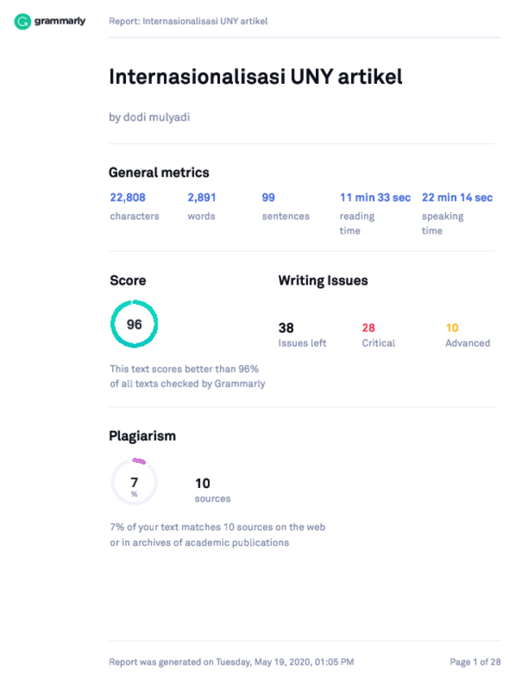Click the 38 issues left number
Viewport: 528px width, 684px height.
(286, 328)
